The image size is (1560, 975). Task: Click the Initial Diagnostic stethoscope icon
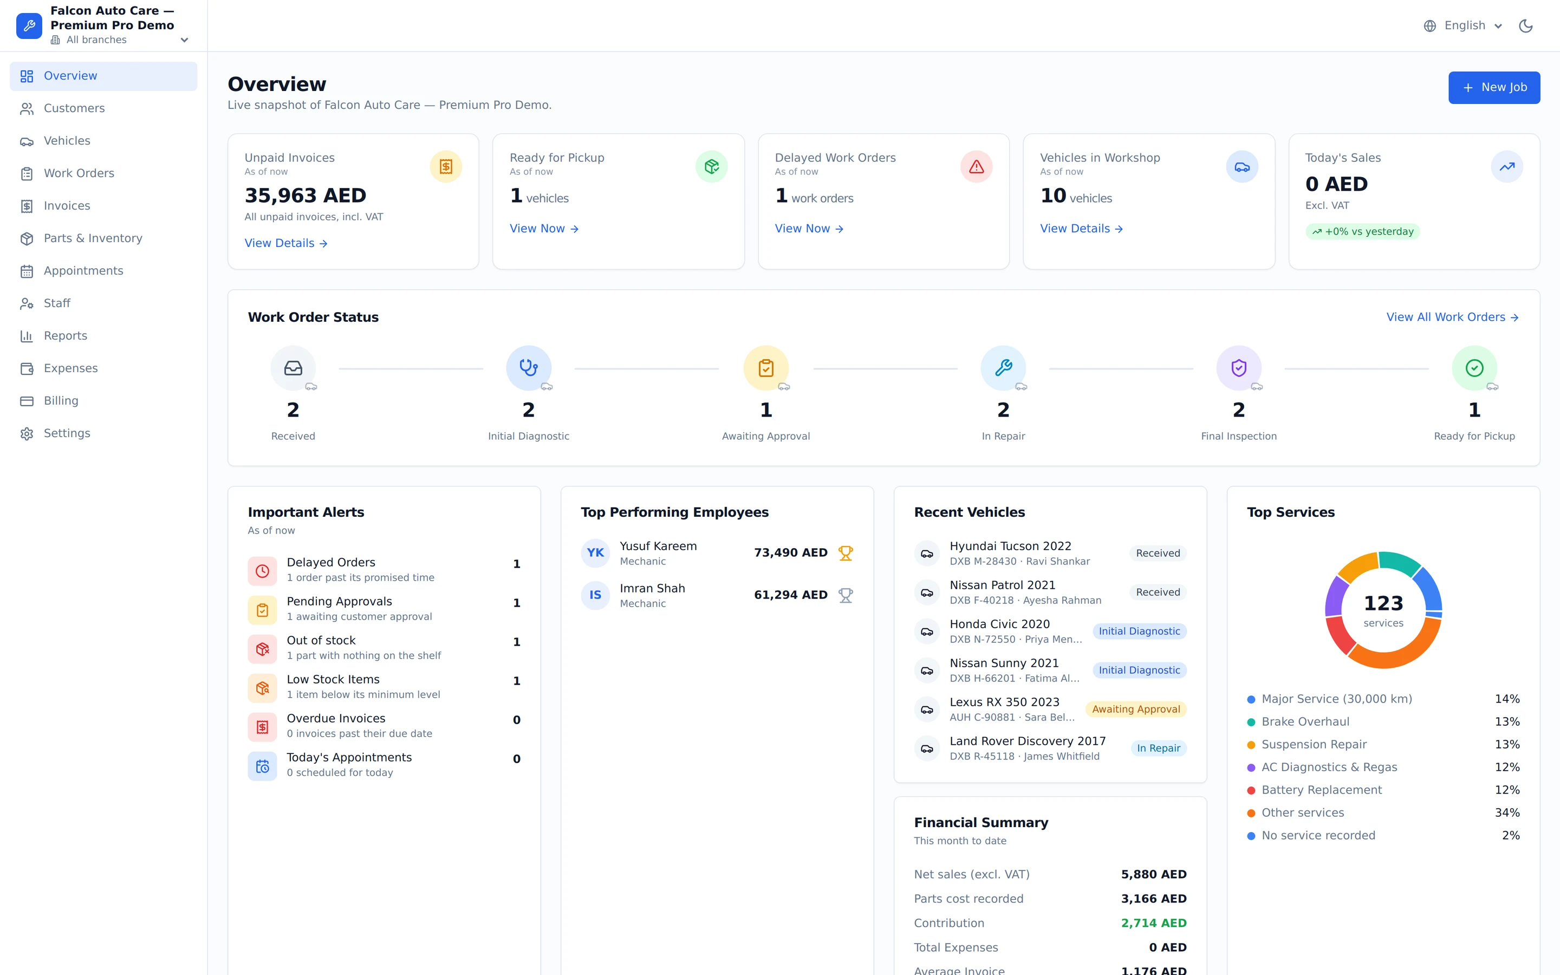pos(529,368)
